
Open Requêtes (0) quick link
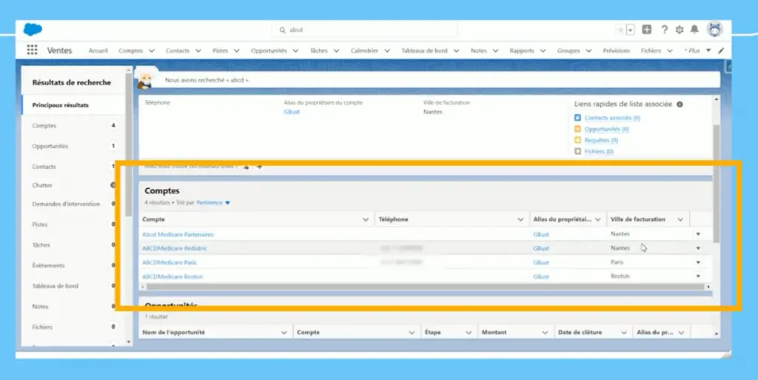pyautogui.click(x=601, y=140)
